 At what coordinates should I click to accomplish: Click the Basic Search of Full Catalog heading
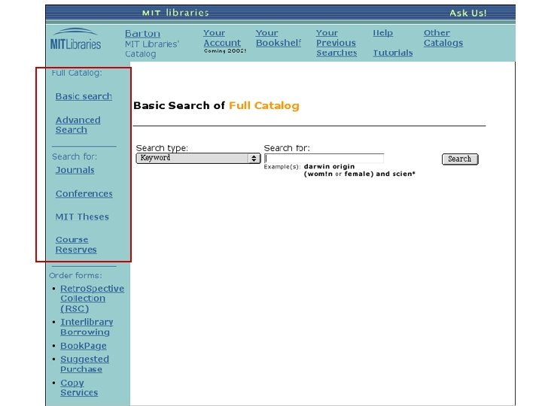coord(216,106)
